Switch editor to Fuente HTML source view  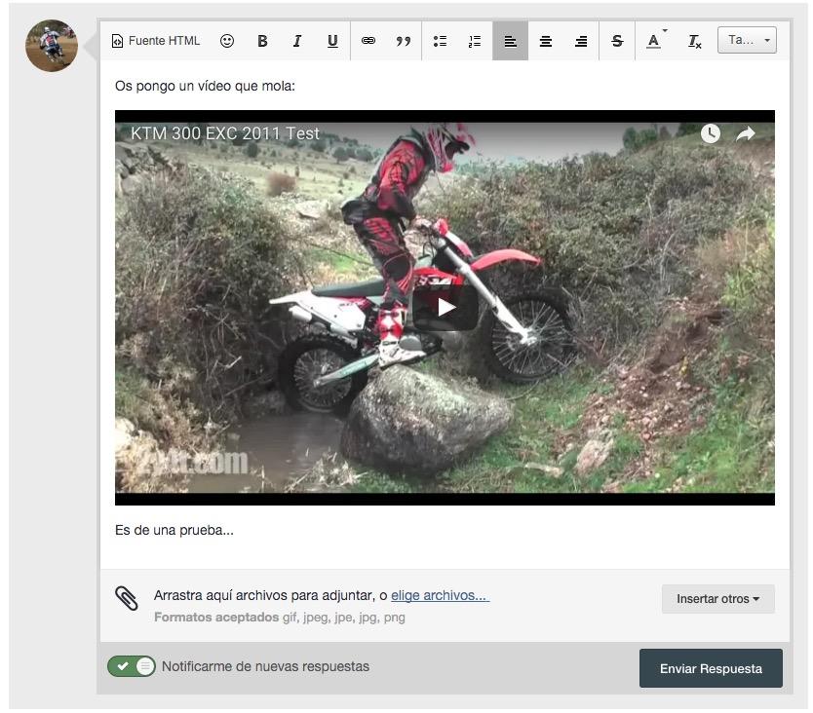[156, 41]
